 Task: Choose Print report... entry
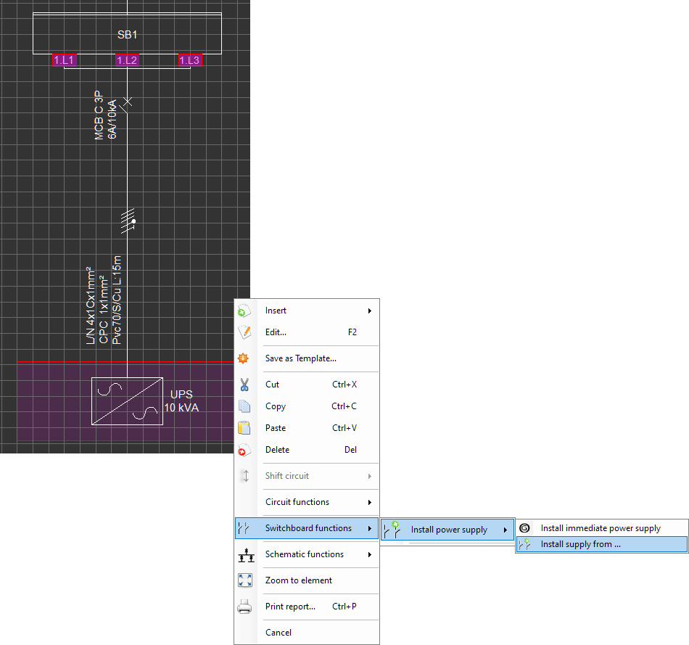point(307,607)
